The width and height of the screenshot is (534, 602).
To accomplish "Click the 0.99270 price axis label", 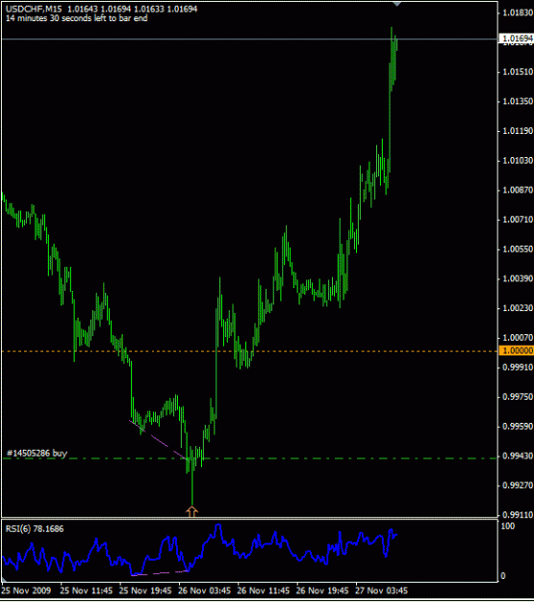I will click(x=518, y=485).
